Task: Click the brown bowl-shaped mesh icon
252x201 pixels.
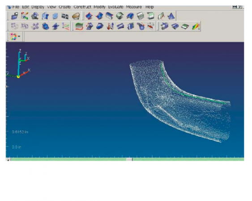Action: (76, 16)
